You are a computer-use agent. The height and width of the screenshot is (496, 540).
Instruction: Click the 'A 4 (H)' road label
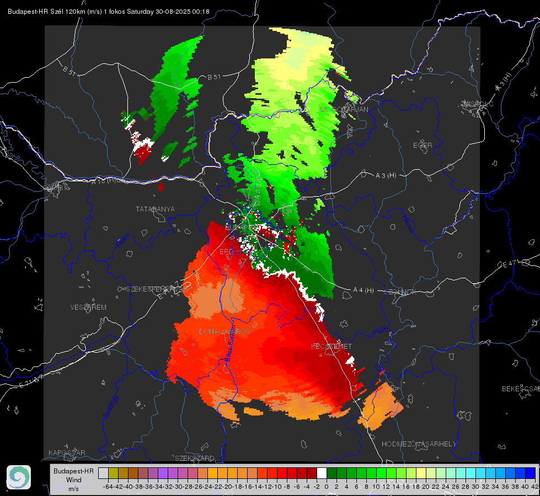(x=363, y=290)
